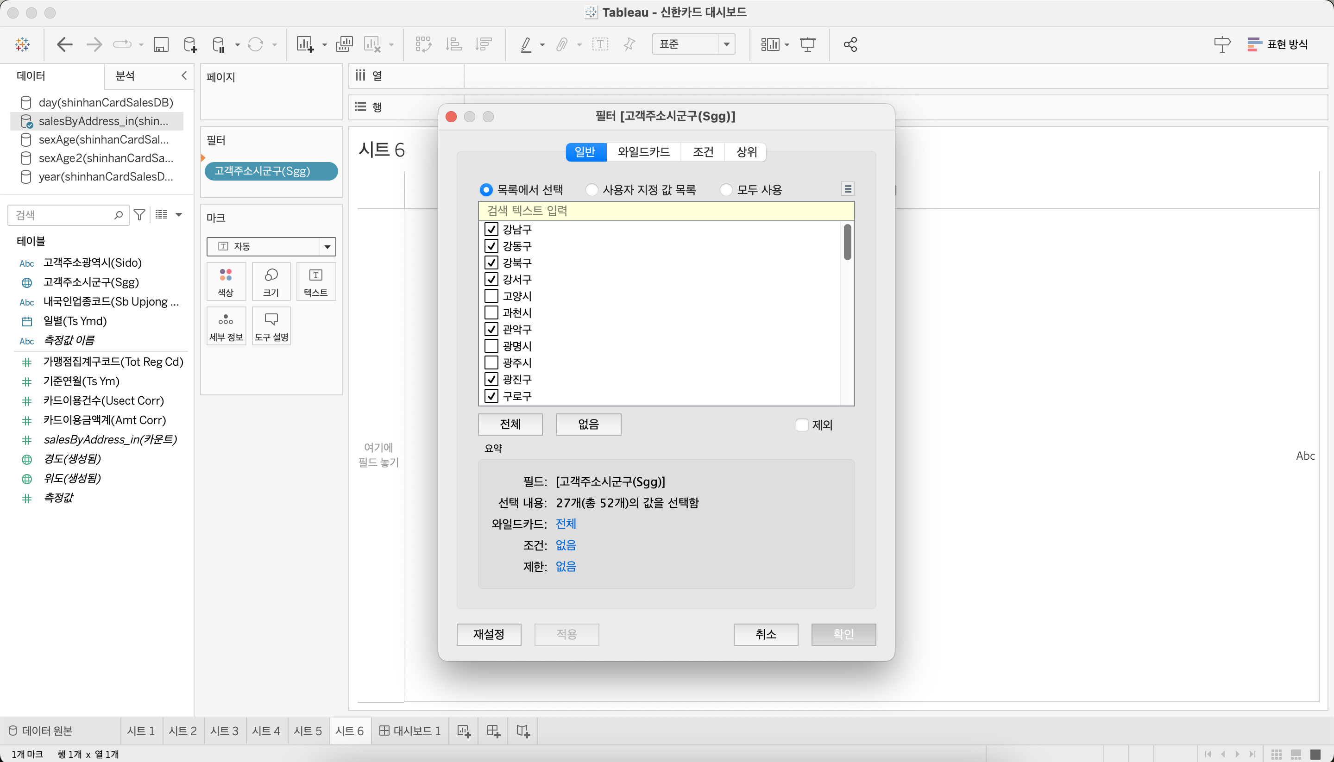This screenshot has width=1334, height=762.
Task: Click the new worksheet toolbar icon
Action: pos(305,44)
